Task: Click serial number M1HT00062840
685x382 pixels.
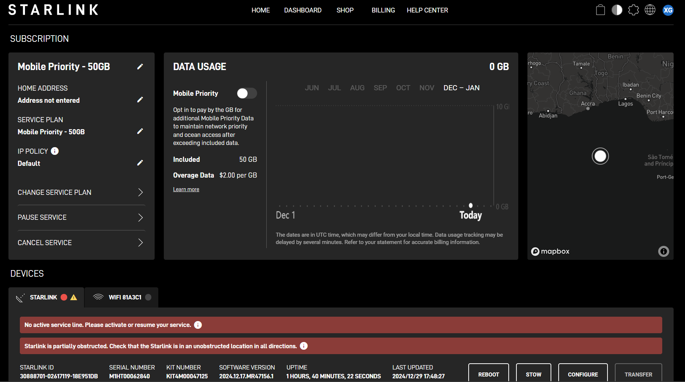Action: [x=129, y=376]
